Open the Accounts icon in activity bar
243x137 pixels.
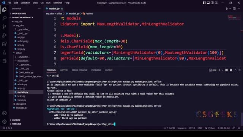(4, 113)
